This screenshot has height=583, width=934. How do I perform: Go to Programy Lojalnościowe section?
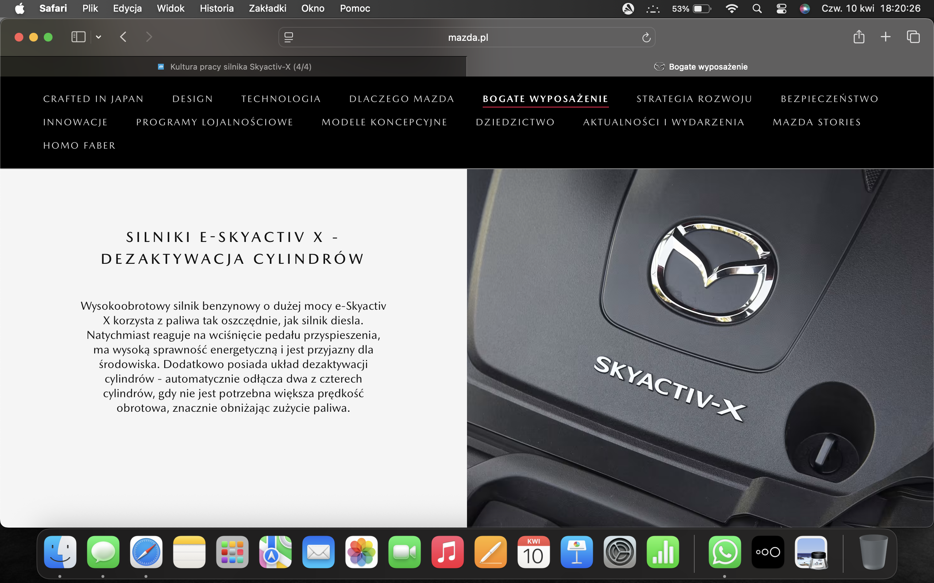tap(215, 122)
